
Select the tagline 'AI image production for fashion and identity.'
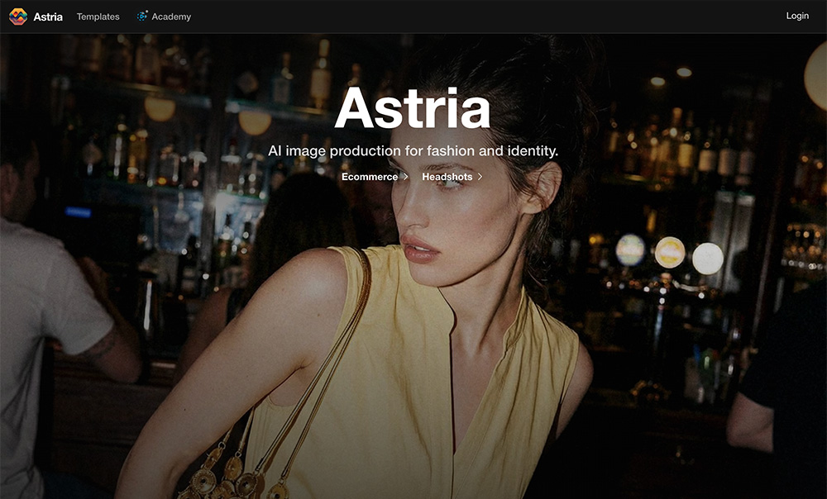click(413, 151)
